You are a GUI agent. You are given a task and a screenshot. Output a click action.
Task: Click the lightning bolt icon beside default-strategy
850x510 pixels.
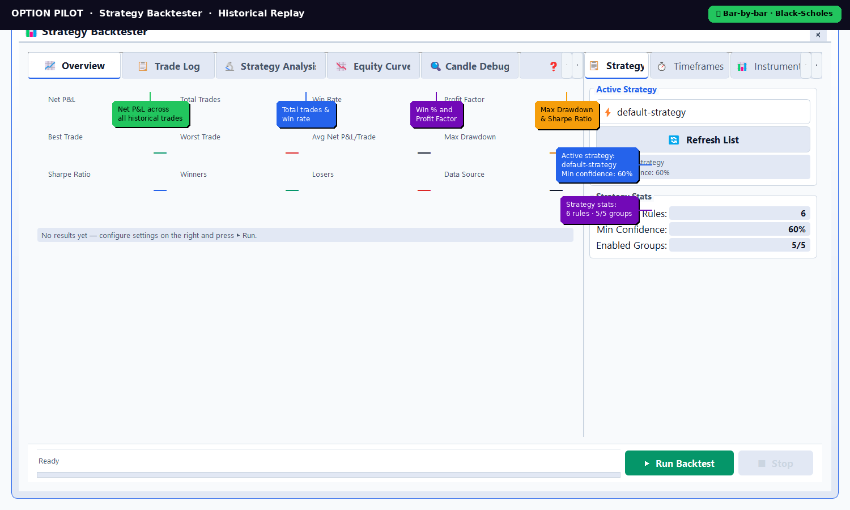608,112
